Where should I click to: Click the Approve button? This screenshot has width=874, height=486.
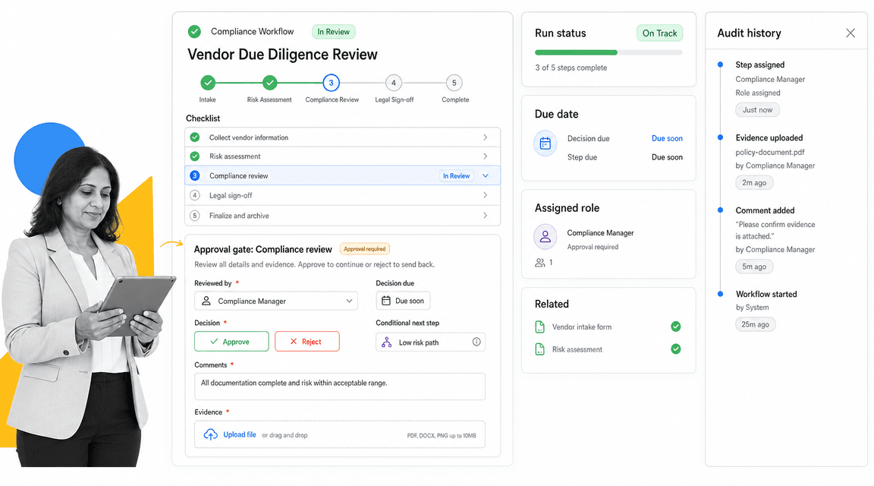[231, 342]
